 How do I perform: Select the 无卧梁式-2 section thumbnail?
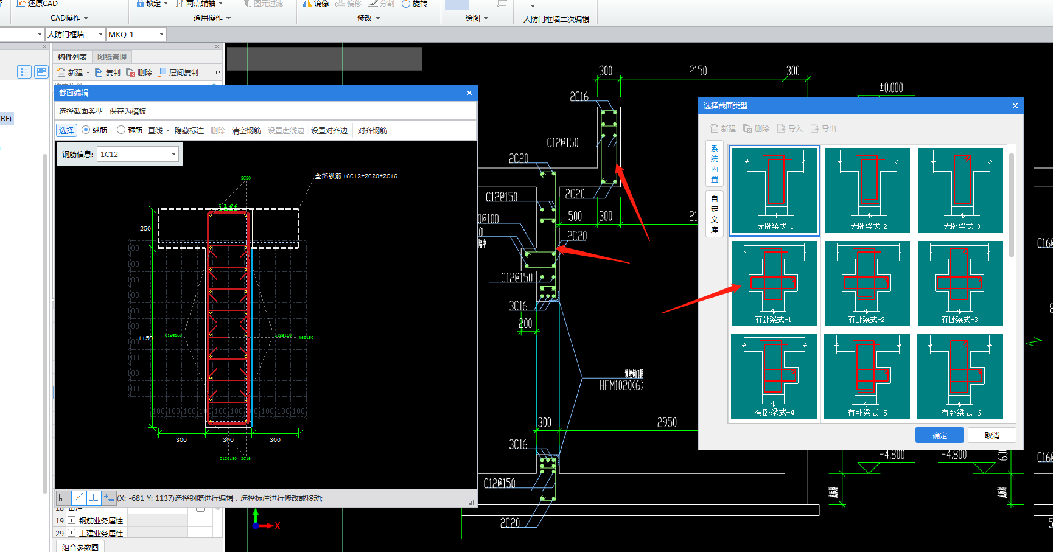click(x=867, y=190)
